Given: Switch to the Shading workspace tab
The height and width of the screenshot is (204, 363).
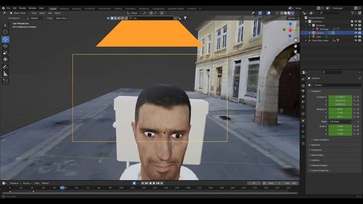Looking at the screenshot, I should pyautogui.click(x=119, y=9).
